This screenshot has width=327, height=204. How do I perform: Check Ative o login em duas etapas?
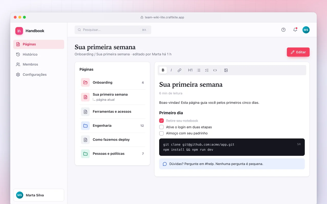[161, 127]
